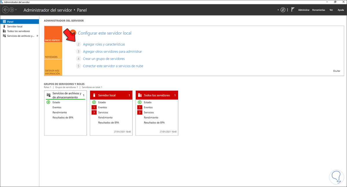The width and height of the screenshot is (347, 187).
Task: Click Estado green icon in Todos los servidores tile
Action: pyautogui.click(x=140, y=102)
